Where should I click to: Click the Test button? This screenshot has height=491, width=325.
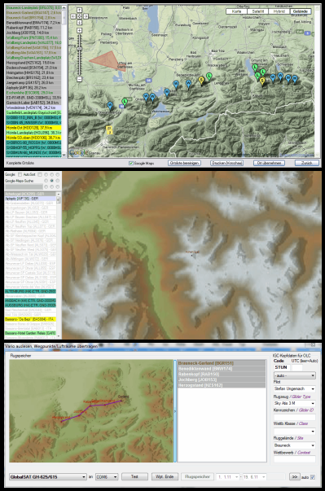(x=134, y=476)
